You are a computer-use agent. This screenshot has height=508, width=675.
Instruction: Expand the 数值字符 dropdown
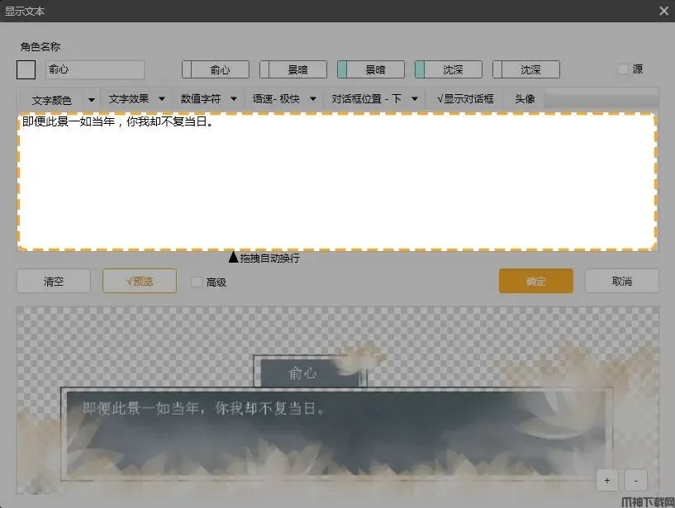(208, 99)
